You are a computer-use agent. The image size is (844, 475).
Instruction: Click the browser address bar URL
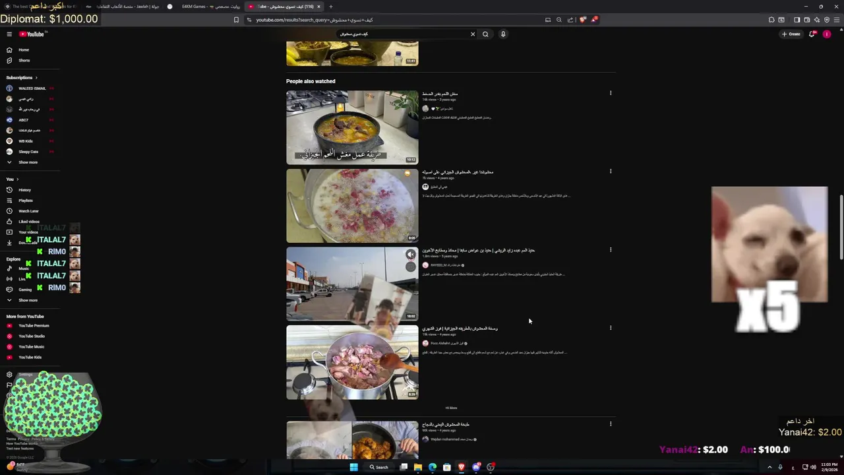pyautogui.click(x=314, y=20)
